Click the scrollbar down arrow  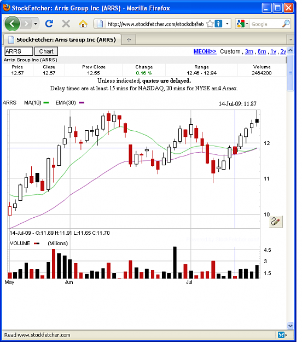290,326
